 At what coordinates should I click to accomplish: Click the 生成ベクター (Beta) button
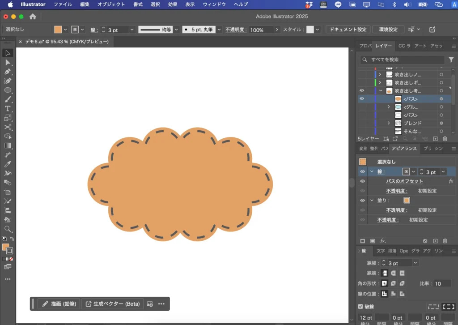tap(113, 304)
